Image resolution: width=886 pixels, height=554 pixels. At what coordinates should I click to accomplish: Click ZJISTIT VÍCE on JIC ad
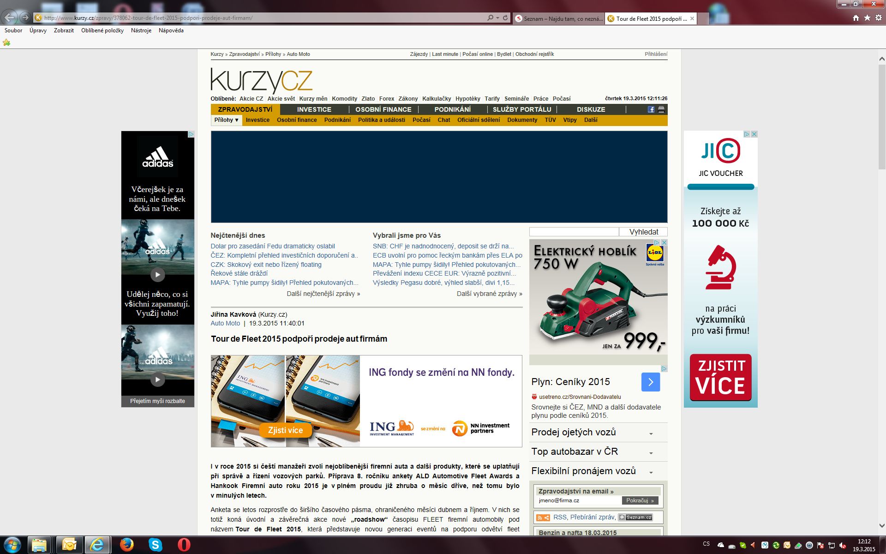click(720, 377)
